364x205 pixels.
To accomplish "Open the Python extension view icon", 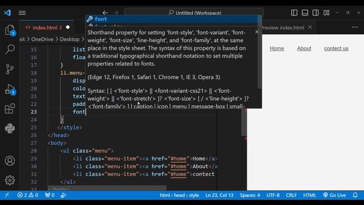I will 10,128.
